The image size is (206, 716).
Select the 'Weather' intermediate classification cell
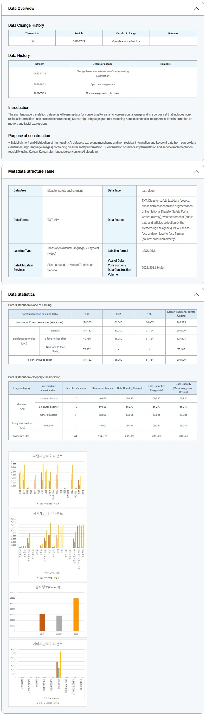point(49,426)
